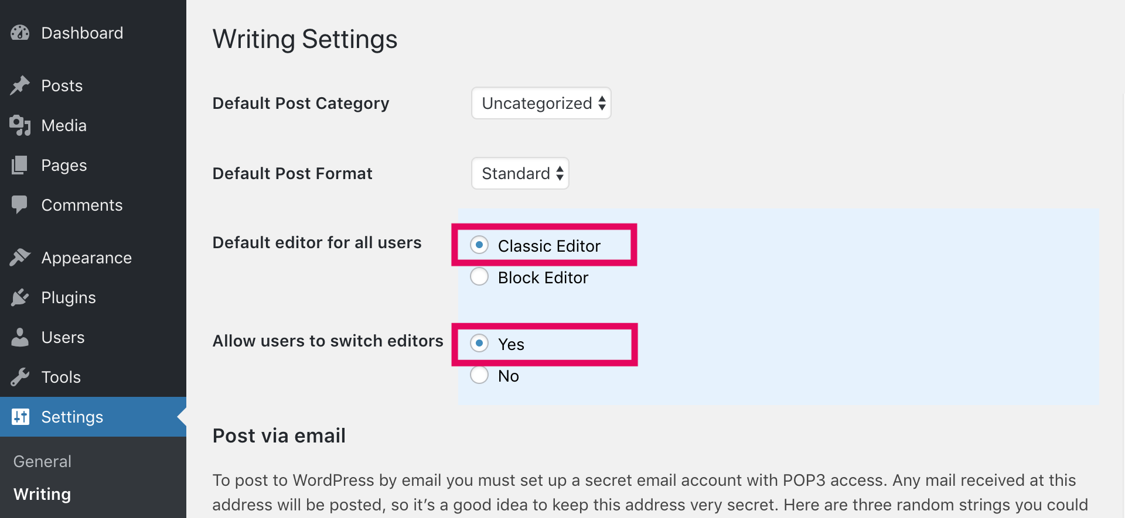Open the General settings submenu link
This screenshot has width=1125, height=518.
pyautogui.click(x=42, y=461)
